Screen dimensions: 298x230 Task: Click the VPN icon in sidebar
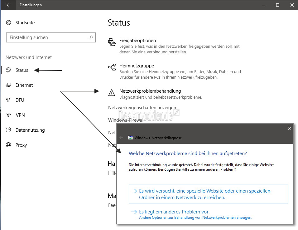(8, 115)
